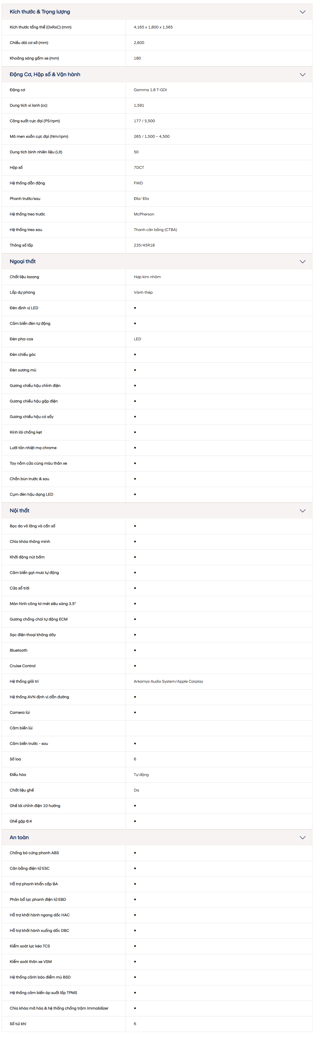
Task: Click the Gamma 1.6 T-GDI engine value
Action: tap(150, 90)
